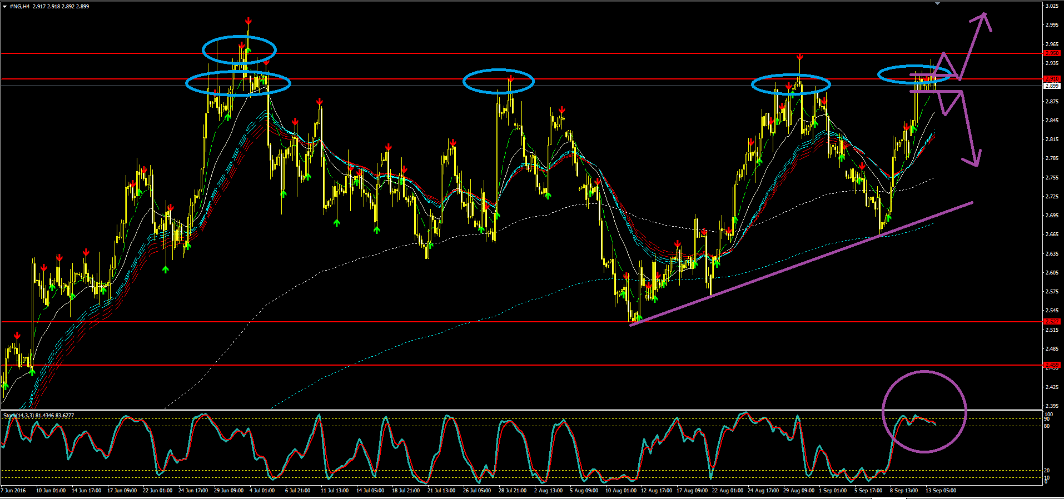Image resolution: width=1064 pixels, height=499 pixels.
Task: Click the 24 Jun 17:00 time label
Action: coord(193,491)
